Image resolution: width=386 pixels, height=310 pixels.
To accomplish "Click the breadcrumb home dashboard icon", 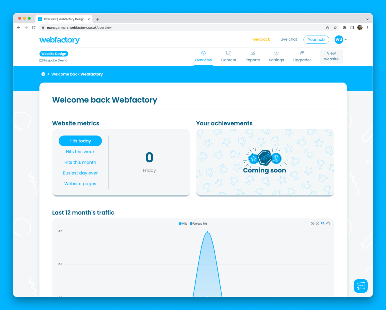I will tap(43, 74).
